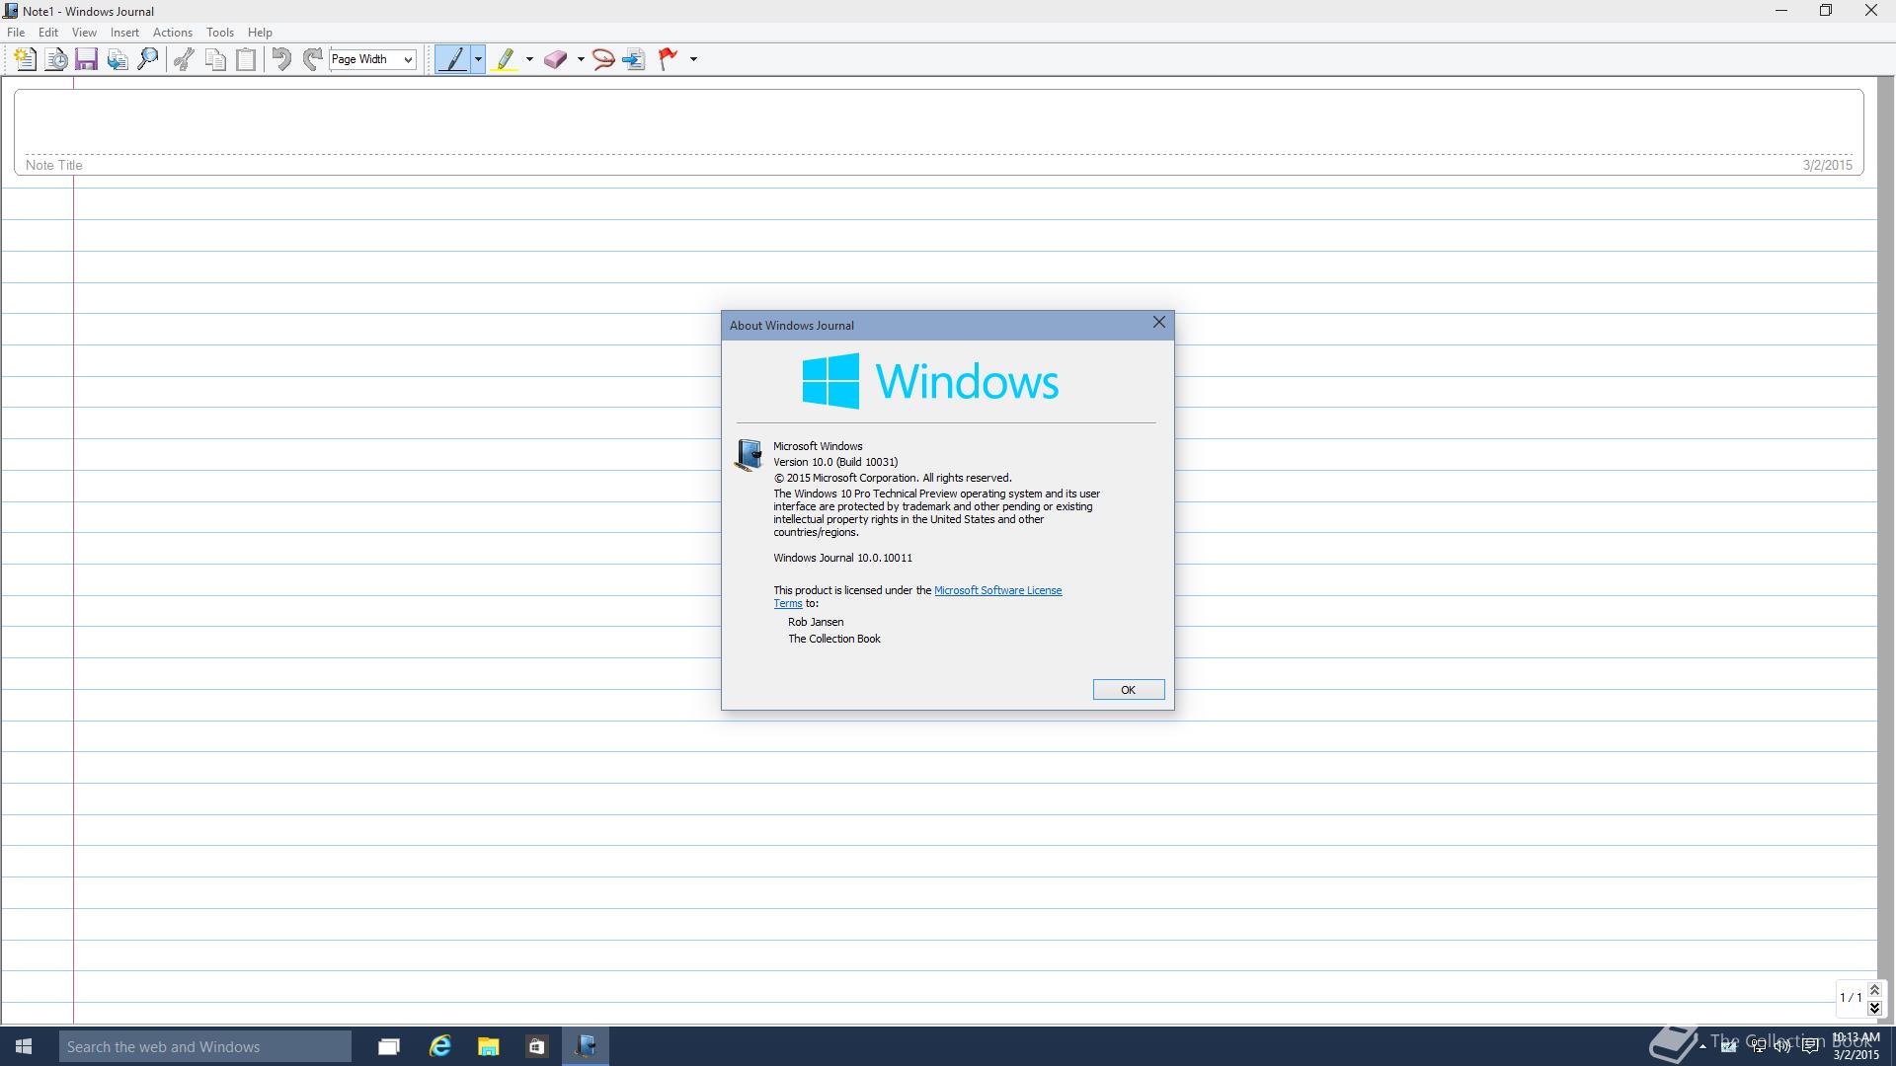The width and height of the screenshot is (1896, 1066).
Task: Create a new note with toolbar icon
Action: coord(26,59)
